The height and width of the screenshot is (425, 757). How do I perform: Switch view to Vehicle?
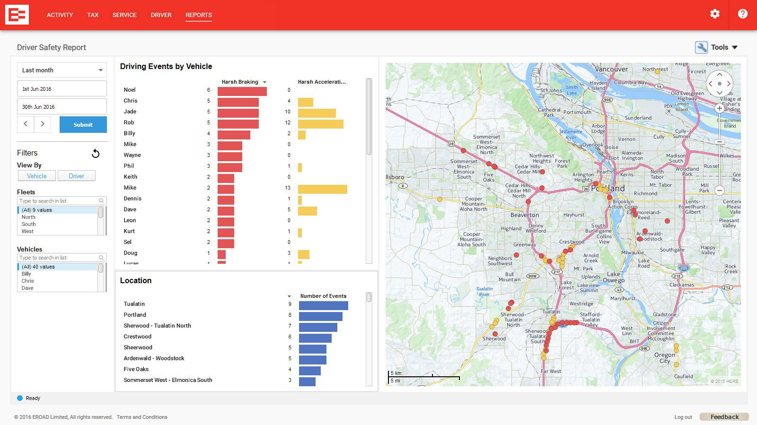(37, 176)
